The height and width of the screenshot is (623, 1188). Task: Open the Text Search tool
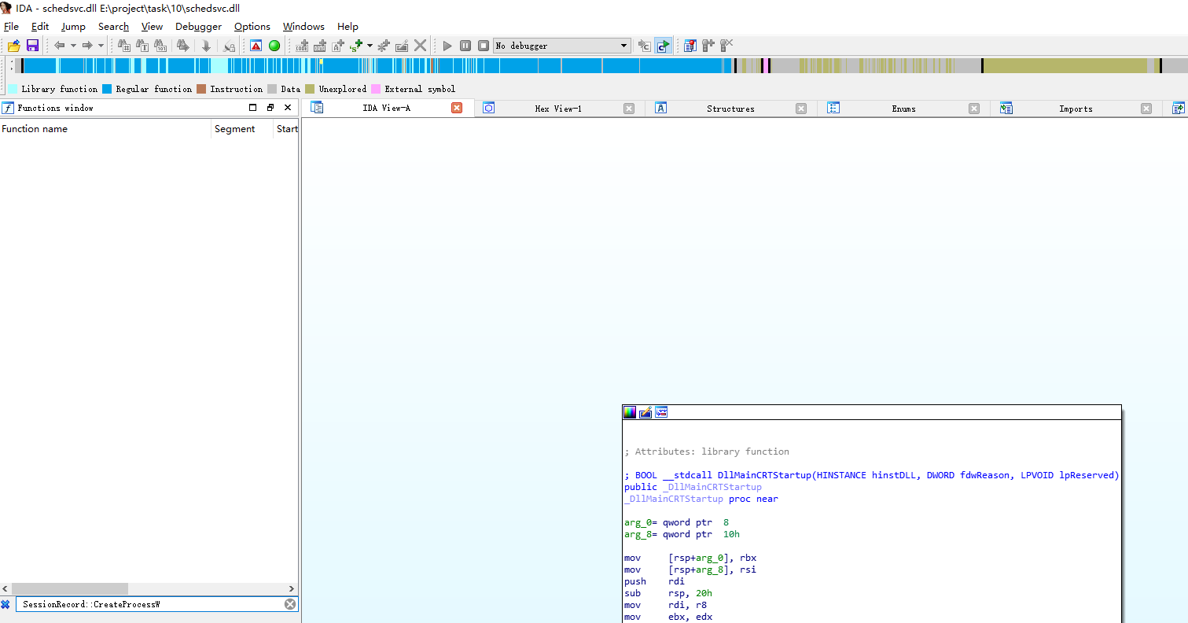142,45
